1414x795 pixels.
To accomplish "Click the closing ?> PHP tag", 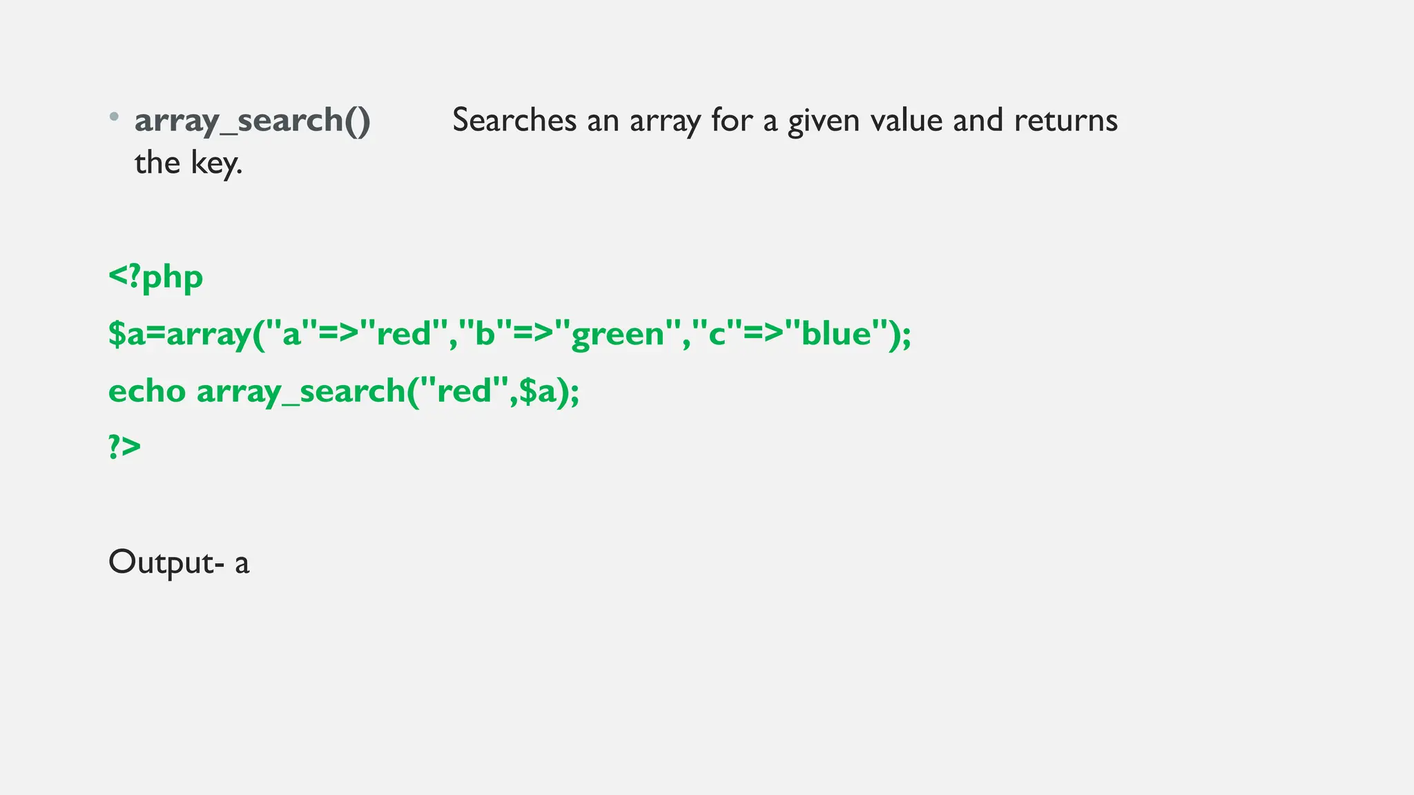I will [125, 446].
